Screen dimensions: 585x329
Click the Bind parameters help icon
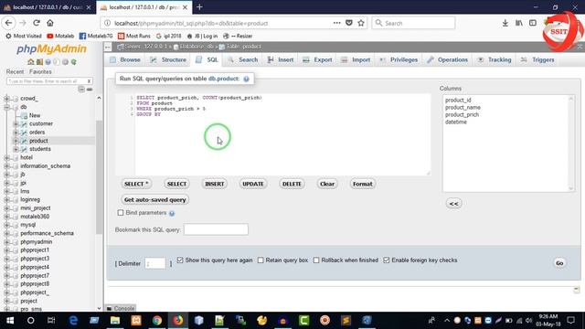(172, 213)
